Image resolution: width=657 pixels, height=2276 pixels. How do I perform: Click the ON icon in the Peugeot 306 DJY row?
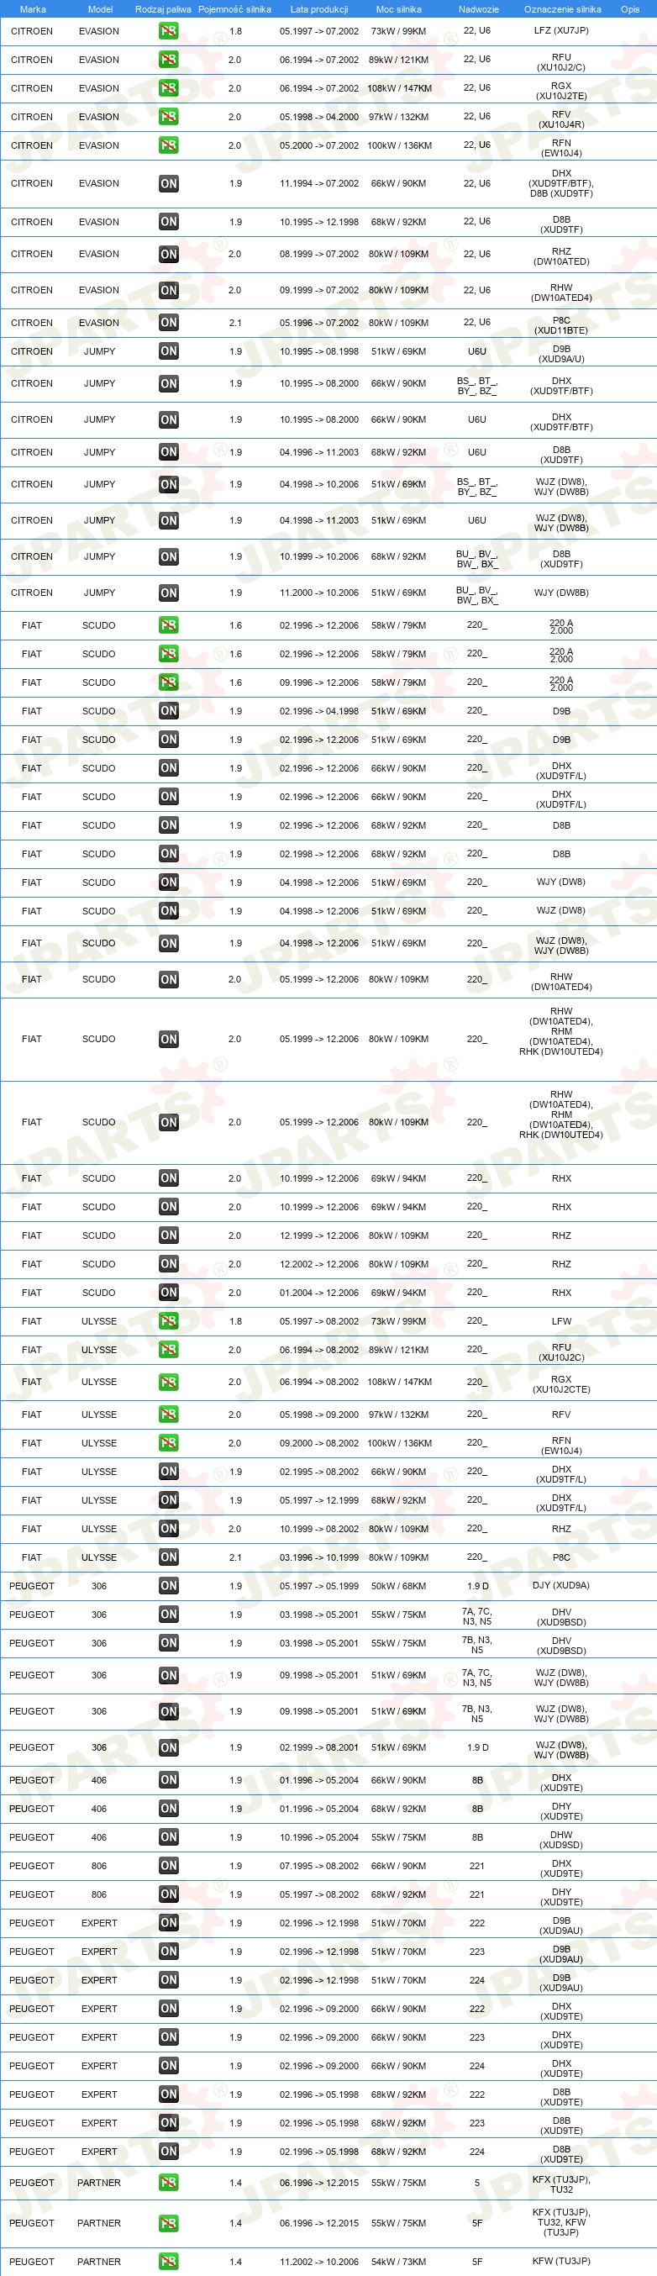click(x=169, y=1586)
